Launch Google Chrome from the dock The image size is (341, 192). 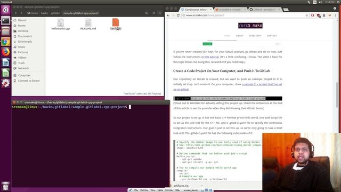(6, 42)
